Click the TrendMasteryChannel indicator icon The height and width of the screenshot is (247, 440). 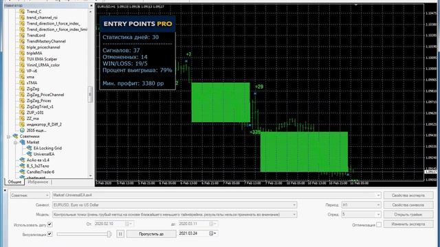(x=22, y=41)
